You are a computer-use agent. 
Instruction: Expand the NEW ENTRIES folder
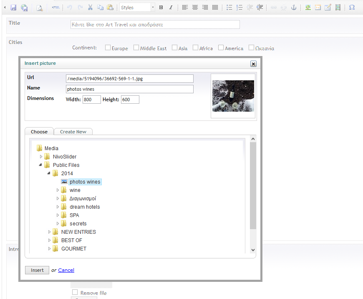click(x=49, y=232)
